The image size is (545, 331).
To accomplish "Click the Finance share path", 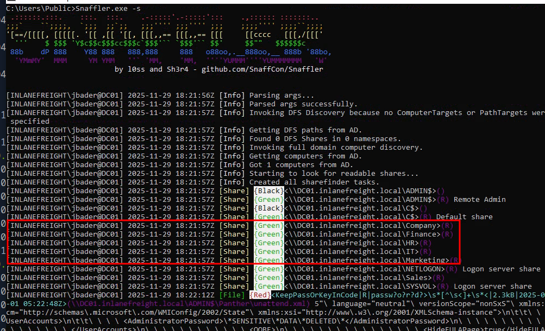I will tap(362, 234).
